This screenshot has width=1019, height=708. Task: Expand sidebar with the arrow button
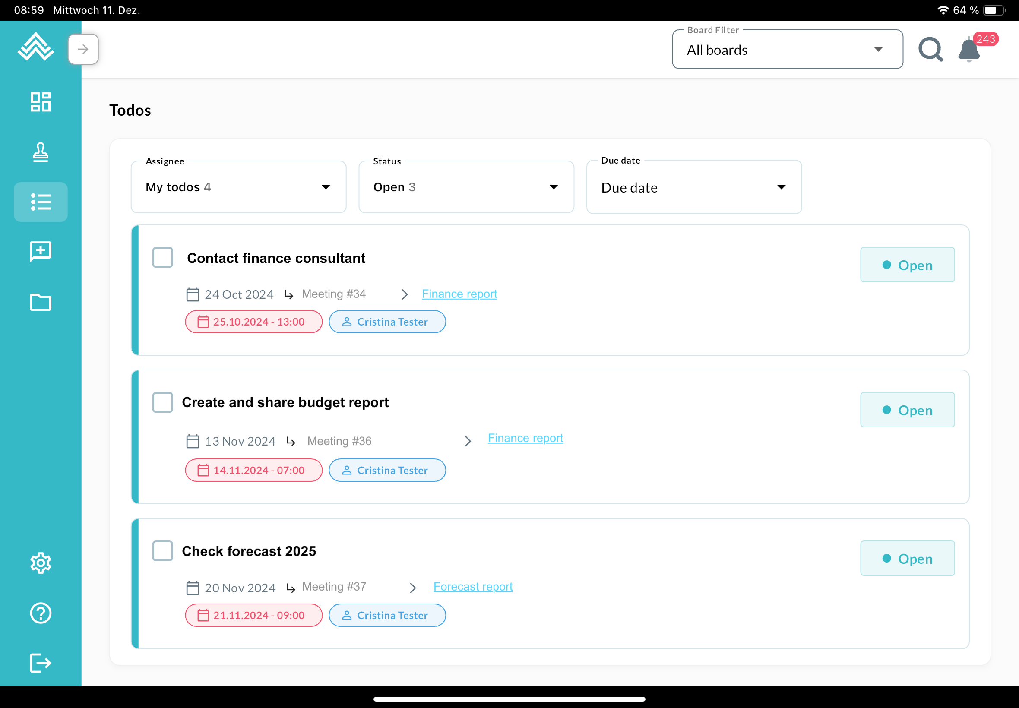click(x=83, y=49)
